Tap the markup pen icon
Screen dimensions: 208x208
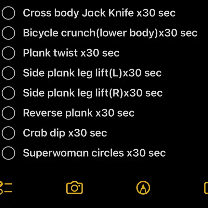coord(143,188)
